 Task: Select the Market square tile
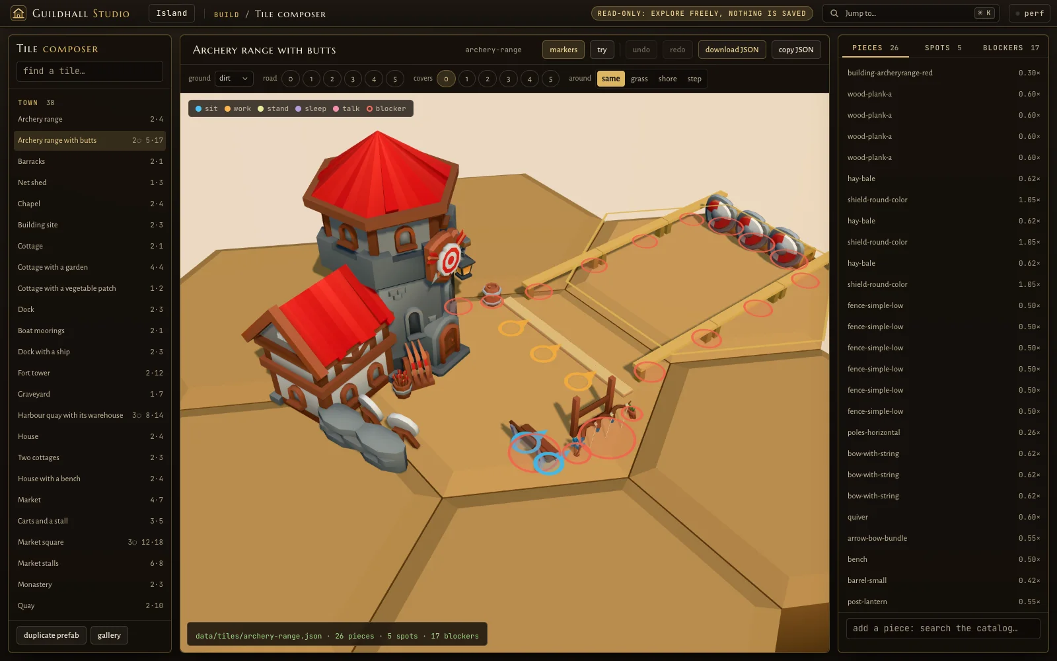(x=90, y=542)
